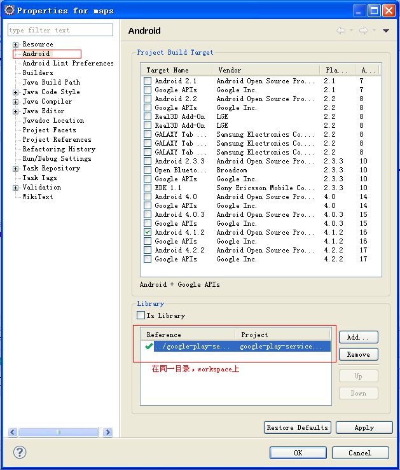Click the Broadcom vendor cell
Screen dimensions: 400x470
(231, 170)
